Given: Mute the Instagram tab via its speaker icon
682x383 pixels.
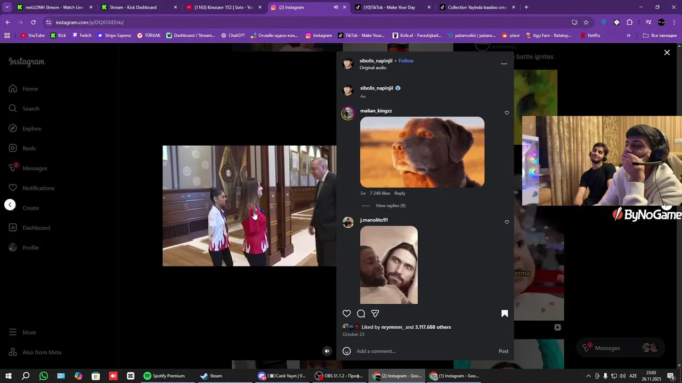Looking at the screenshot, I should pyautogui.click(x=336, y=7).
